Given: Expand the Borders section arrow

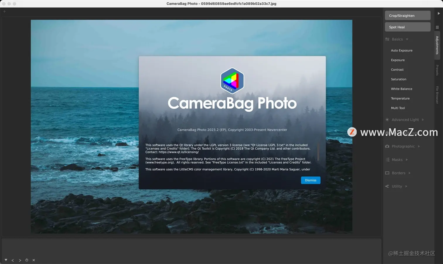Looking at the screenshot, I should pyautogui.click(x=409, y=173).
